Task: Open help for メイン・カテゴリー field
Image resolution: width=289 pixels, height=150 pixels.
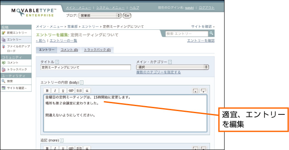Action: point(170,62)
